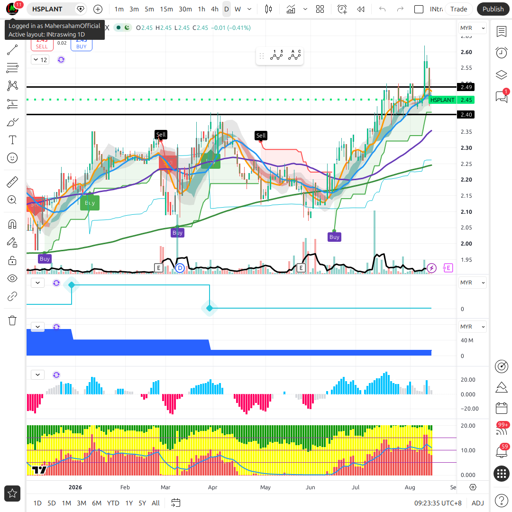Toggle the fullscreen layout square checkbox
Image resolution: width=512 pixels, height=512 pixels.
coord(419,9)
